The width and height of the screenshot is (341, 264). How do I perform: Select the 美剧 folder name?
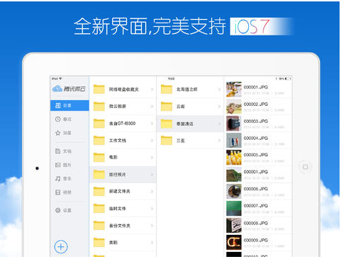[113, 243]
